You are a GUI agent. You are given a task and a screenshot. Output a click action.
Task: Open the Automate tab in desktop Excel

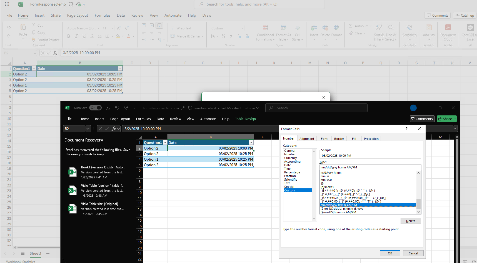(x=208, y=119)
